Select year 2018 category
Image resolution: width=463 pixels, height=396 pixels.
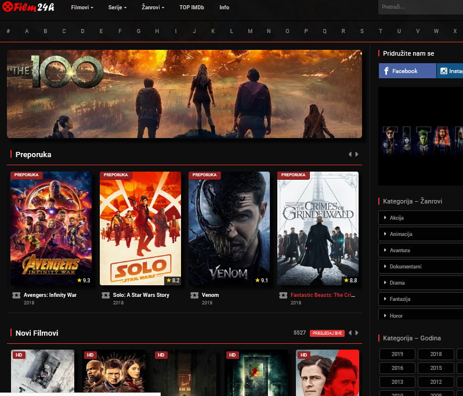tap(436, 354)
